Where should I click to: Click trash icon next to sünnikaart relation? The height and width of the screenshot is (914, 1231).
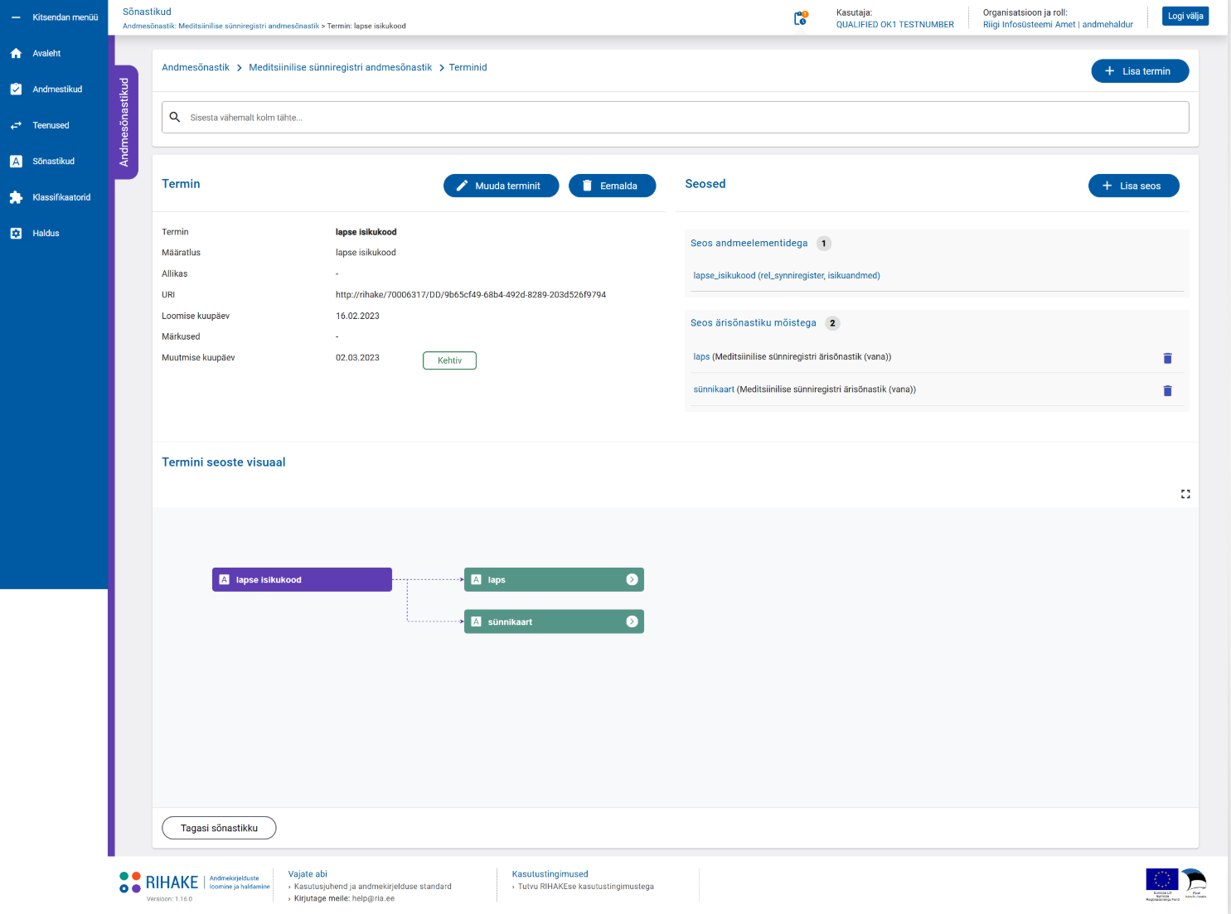coord(1167,390)
